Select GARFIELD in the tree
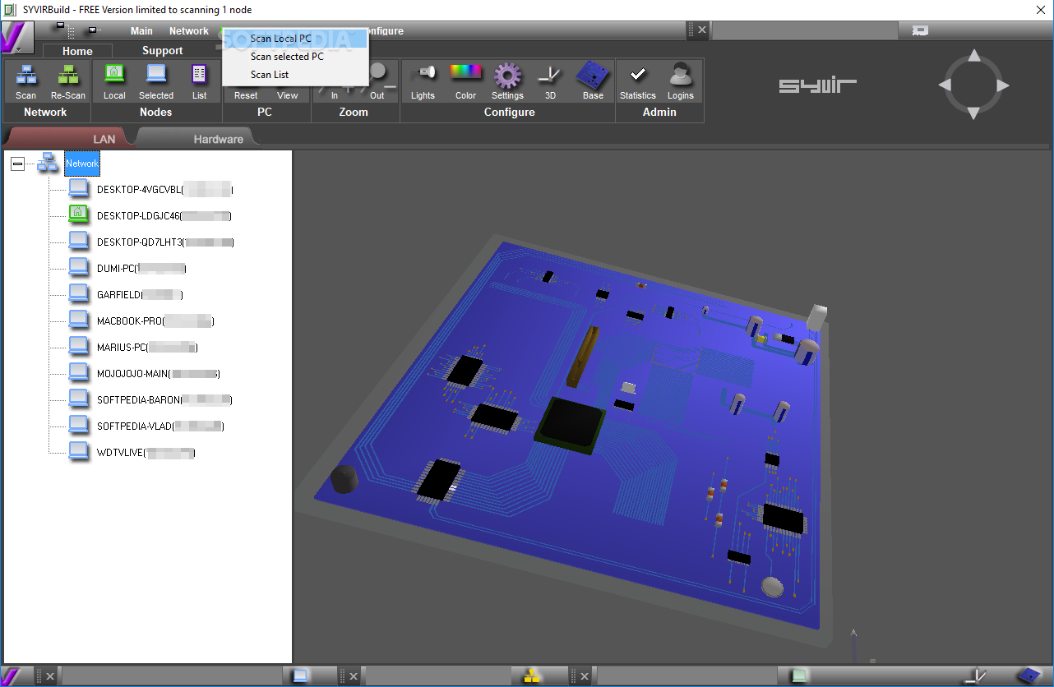The width and height of the screenshot is (1054, 687). coord(140,295)
